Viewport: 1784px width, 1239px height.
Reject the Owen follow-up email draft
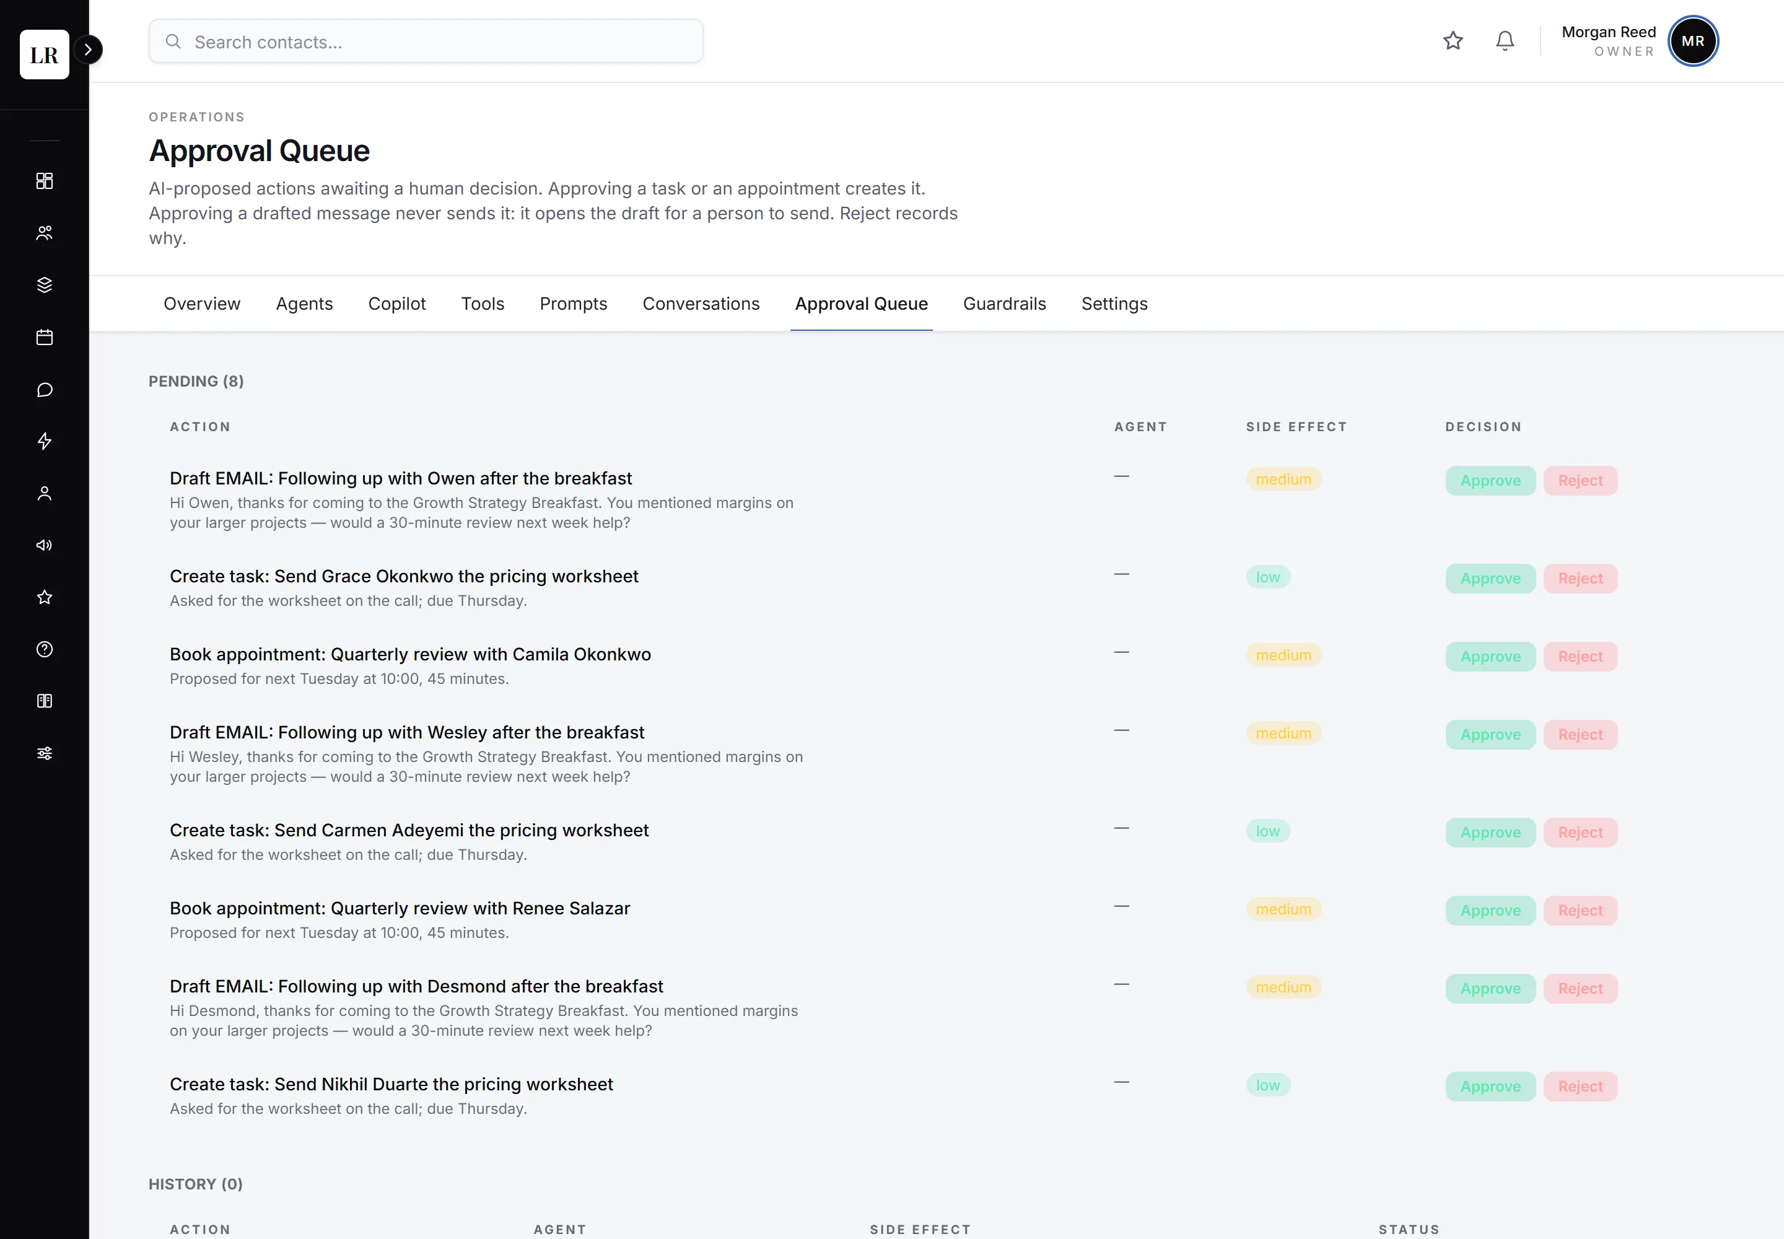tap(1580, 481)
